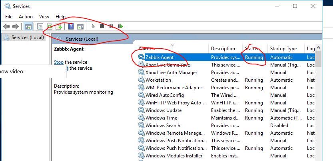This screenshot has height=161, width=333.
Task: Select Services (Local) in the console tree
Action: click(x=27, y=37)
